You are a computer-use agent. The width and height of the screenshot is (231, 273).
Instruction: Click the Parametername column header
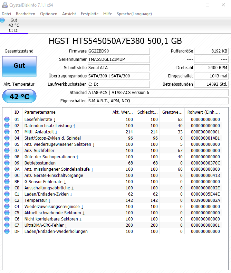tap(66, 112)
